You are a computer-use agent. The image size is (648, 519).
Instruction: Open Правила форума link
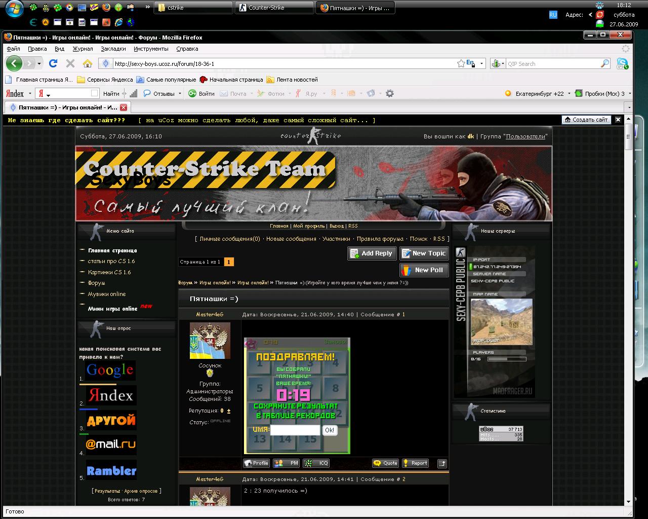coord(380,239)
